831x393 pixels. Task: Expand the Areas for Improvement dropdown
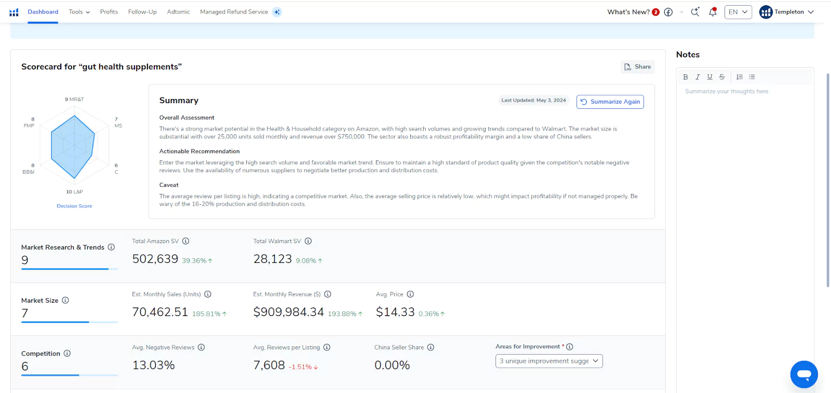pyautogui.click(x=549, y=361)
